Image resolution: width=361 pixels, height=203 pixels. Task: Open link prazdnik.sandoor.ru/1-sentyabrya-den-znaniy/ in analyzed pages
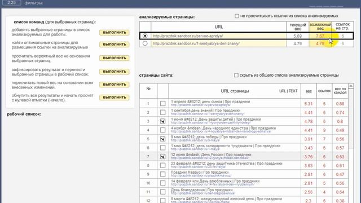(x=196, y=43)
